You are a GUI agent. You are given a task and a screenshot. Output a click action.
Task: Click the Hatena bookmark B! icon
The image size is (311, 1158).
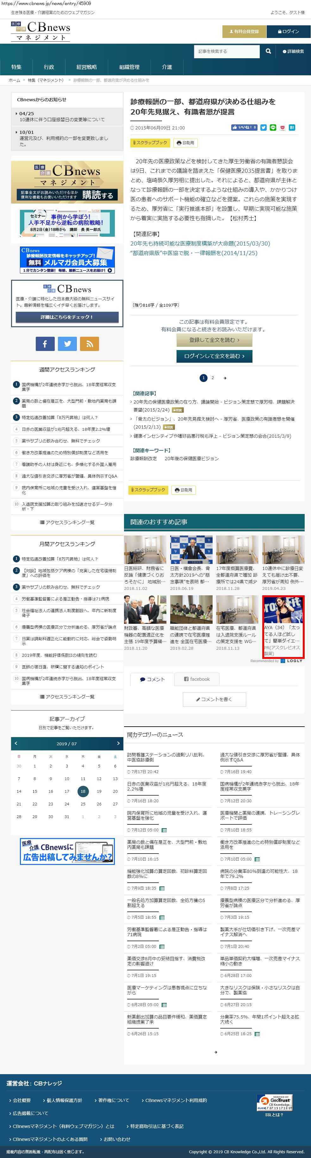(292, 128)
